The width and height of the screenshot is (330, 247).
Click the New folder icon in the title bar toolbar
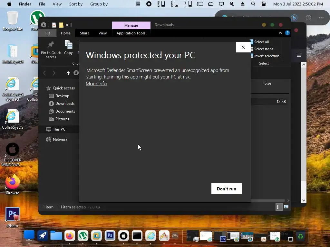61,25
